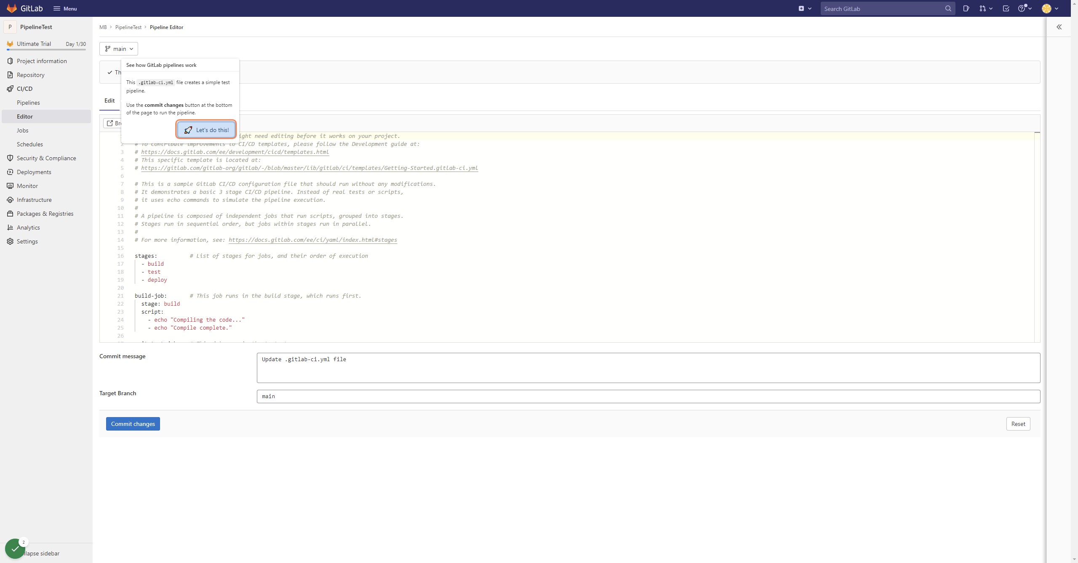Open Schedules under CI/CD
The image size is (1078, 563).
[x=46, y=144]
